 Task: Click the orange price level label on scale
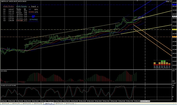174,37
